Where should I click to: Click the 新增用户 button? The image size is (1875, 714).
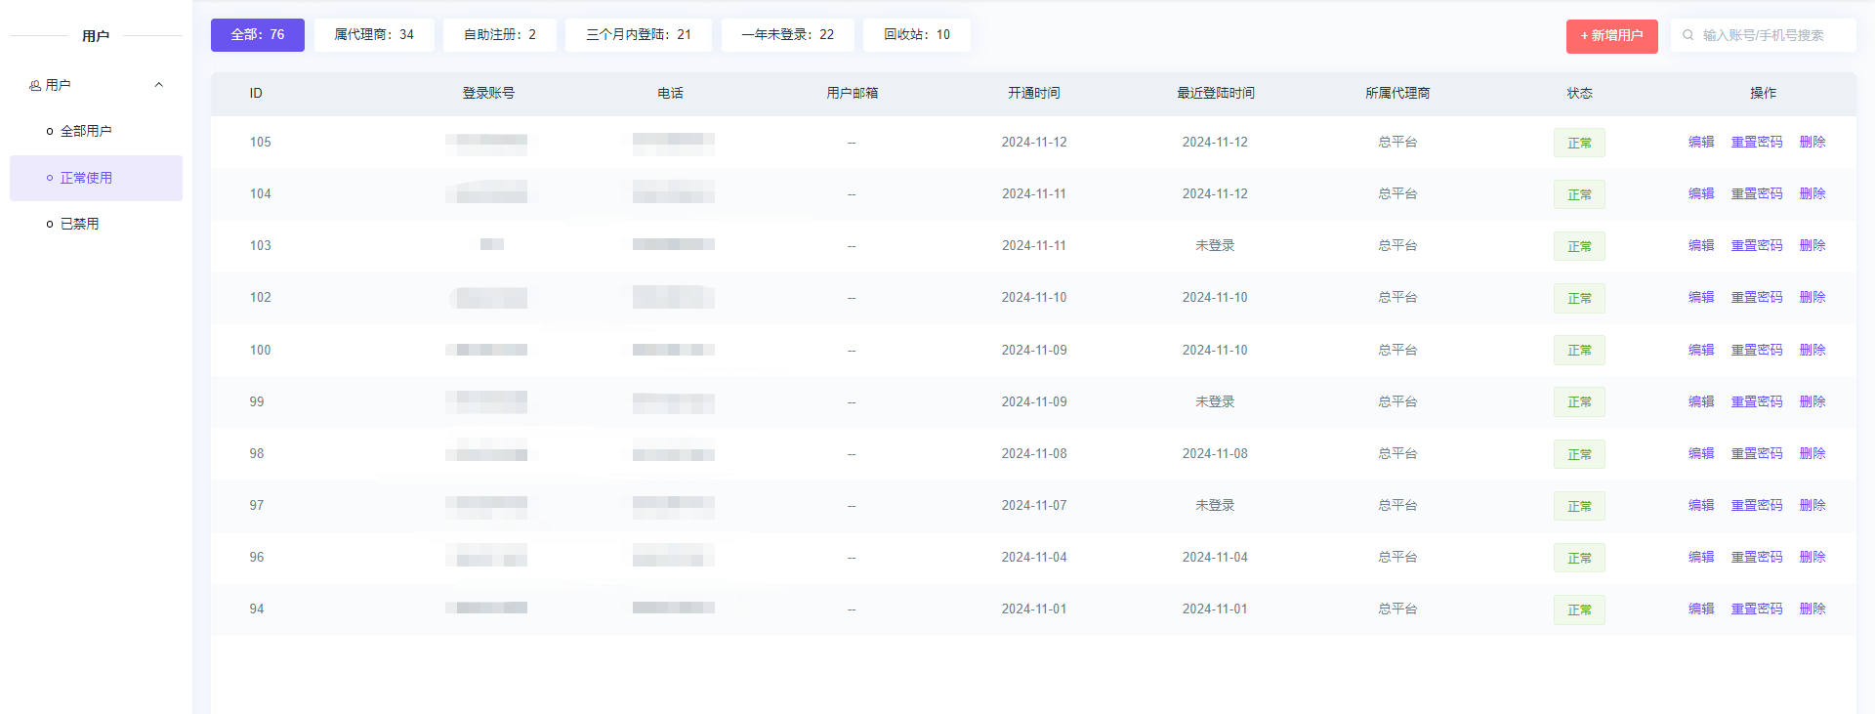[x=1611, y=36]
